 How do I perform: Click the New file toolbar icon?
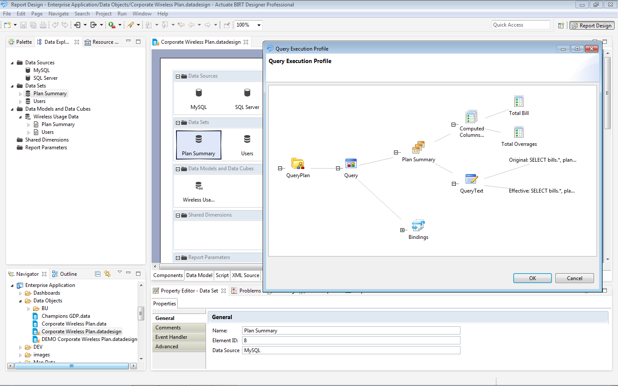click(x=7, y=25)
